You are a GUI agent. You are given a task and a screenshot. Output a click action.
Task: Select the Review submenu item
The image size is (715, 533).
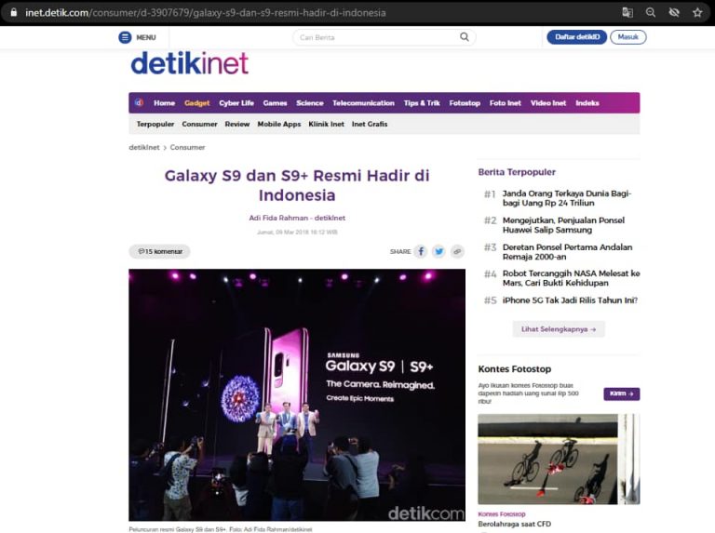click(237, 124)
